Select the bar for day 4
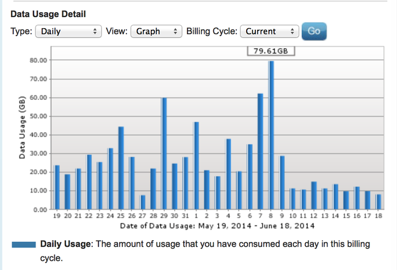The width and height of the screenshot is (397, 270). [x=228, y=174]
